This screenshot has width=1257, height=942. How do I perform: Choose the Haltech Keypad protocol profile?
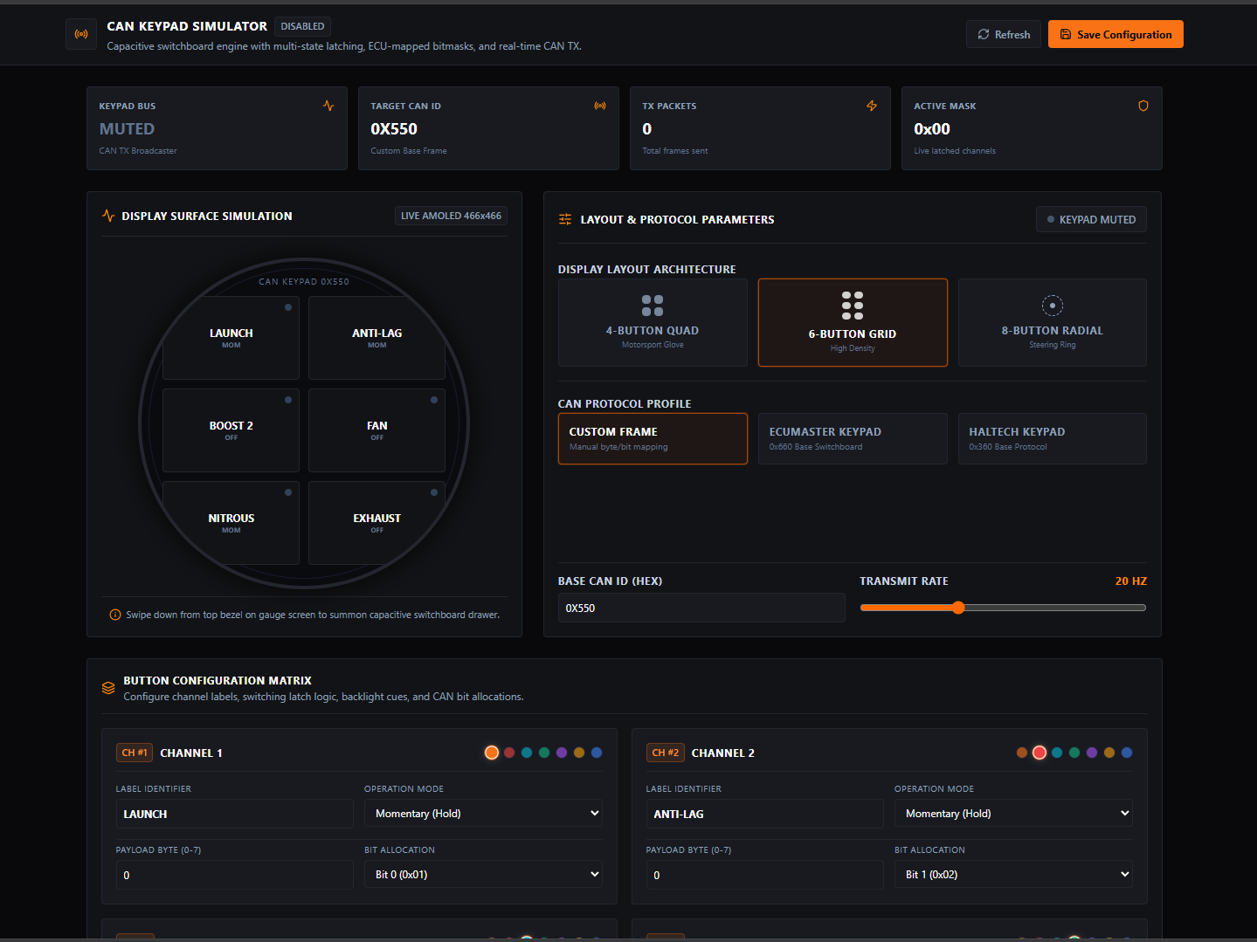point(1053,438)
